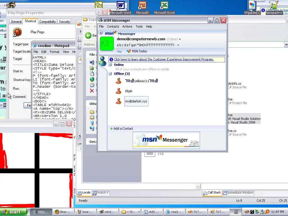Open the Bear taskbar button with bear icon

(63, 212)
